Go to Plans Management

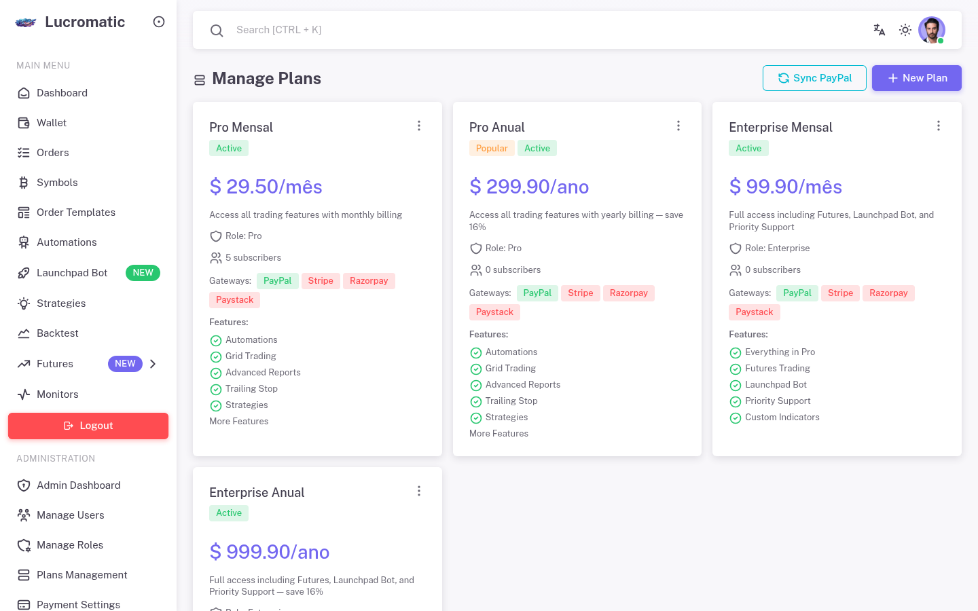coord(81,575)
